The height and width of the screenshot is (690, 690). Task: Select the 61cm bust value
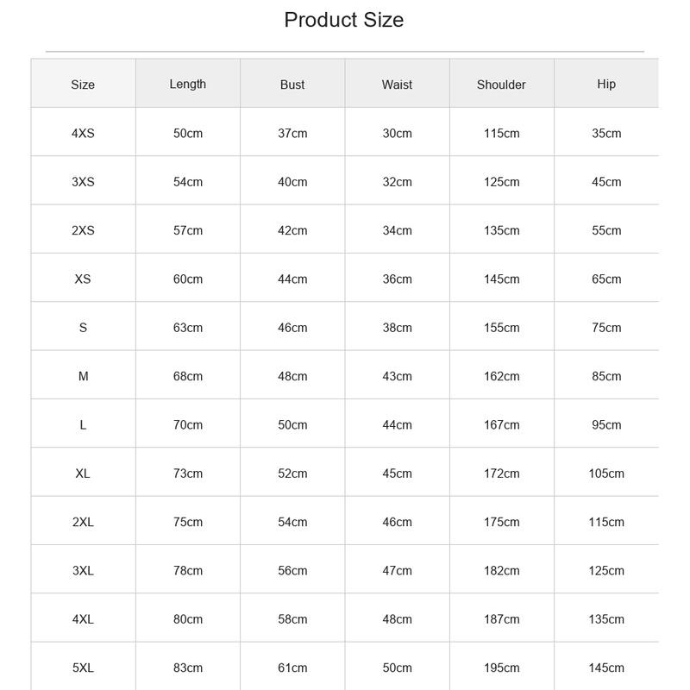tap(292, 668)
